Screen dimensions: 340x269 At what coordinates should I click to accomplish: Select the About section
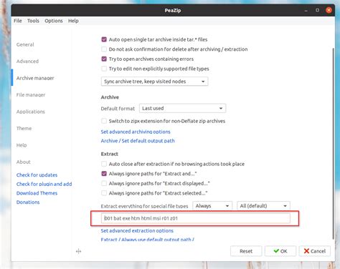click(24, 162)
